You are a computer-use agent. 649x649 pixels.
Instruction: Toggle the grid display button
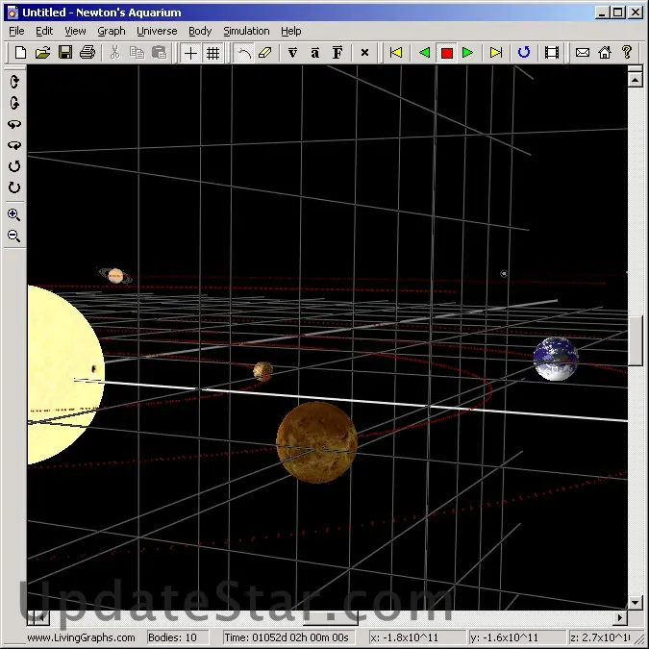point(213,53)
